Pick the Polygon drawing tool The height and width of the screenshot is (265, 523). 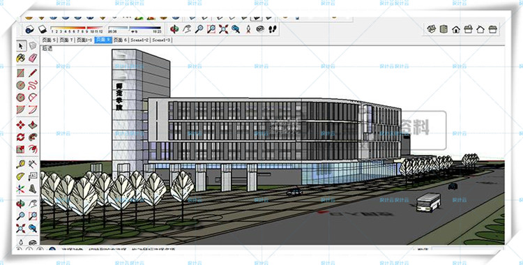click(x=21, y=98)
